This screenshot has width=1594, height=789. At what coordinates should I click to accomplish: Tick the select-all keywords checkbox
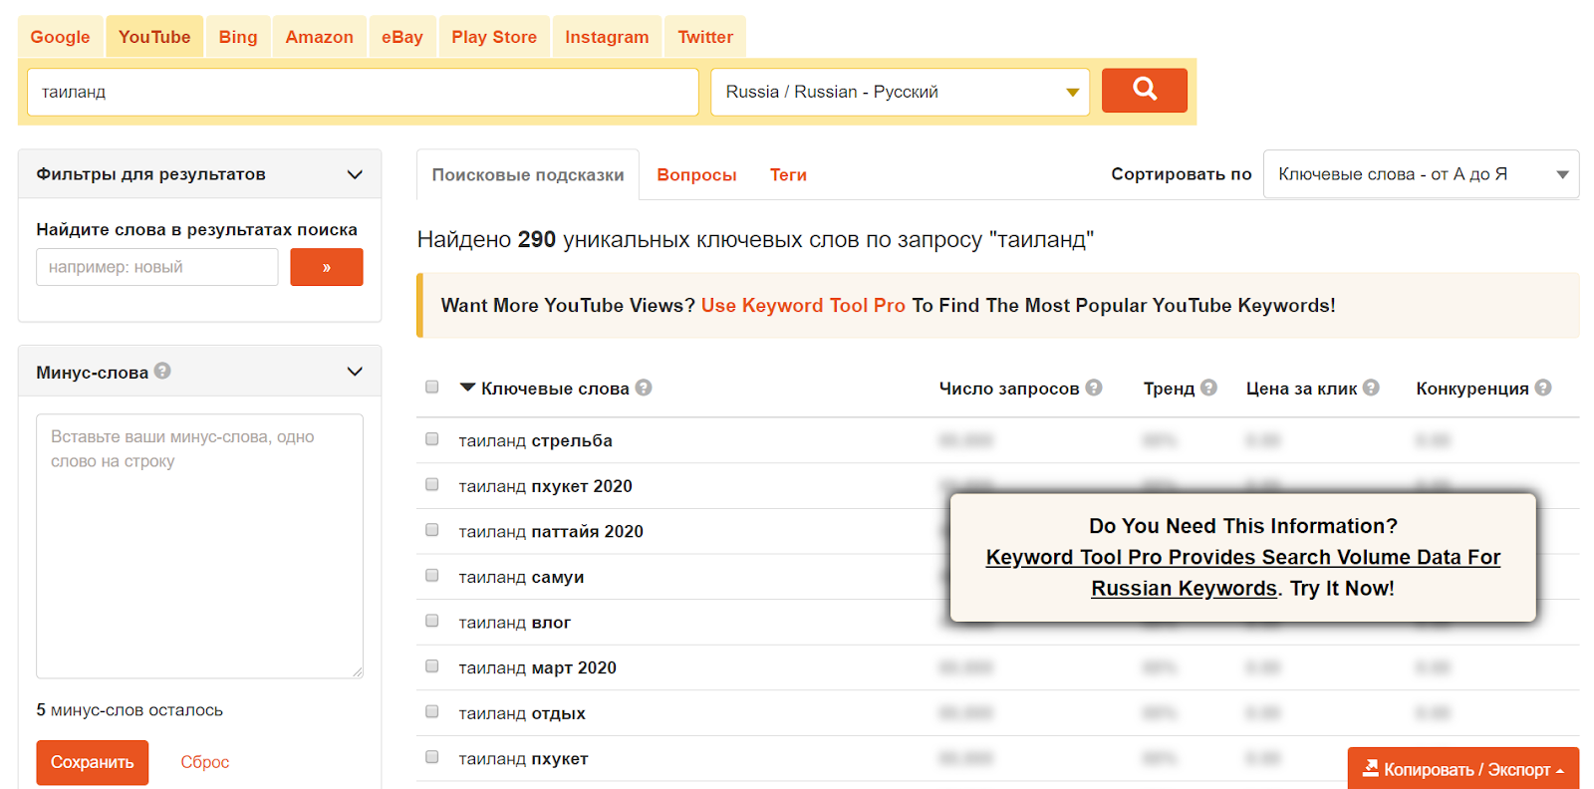(432, 387)
